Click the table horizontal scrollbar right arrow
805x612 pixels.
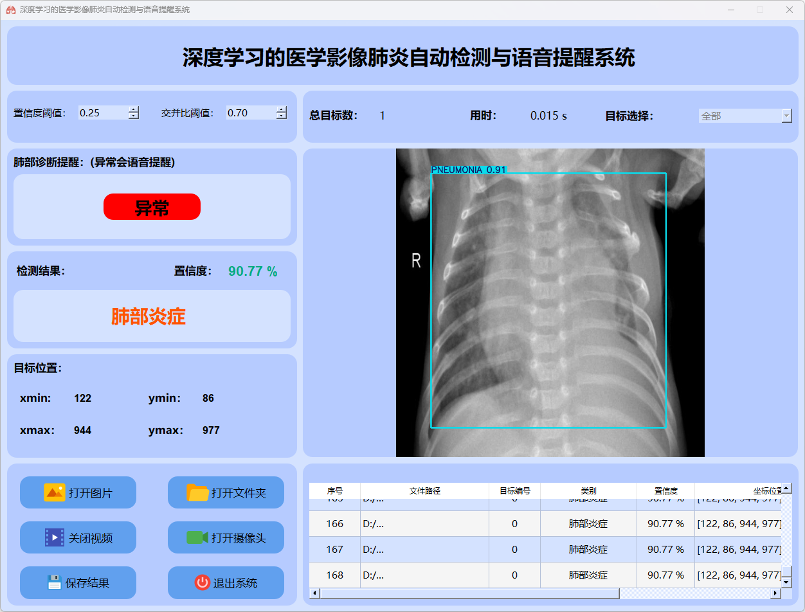(x=777, y=593)
